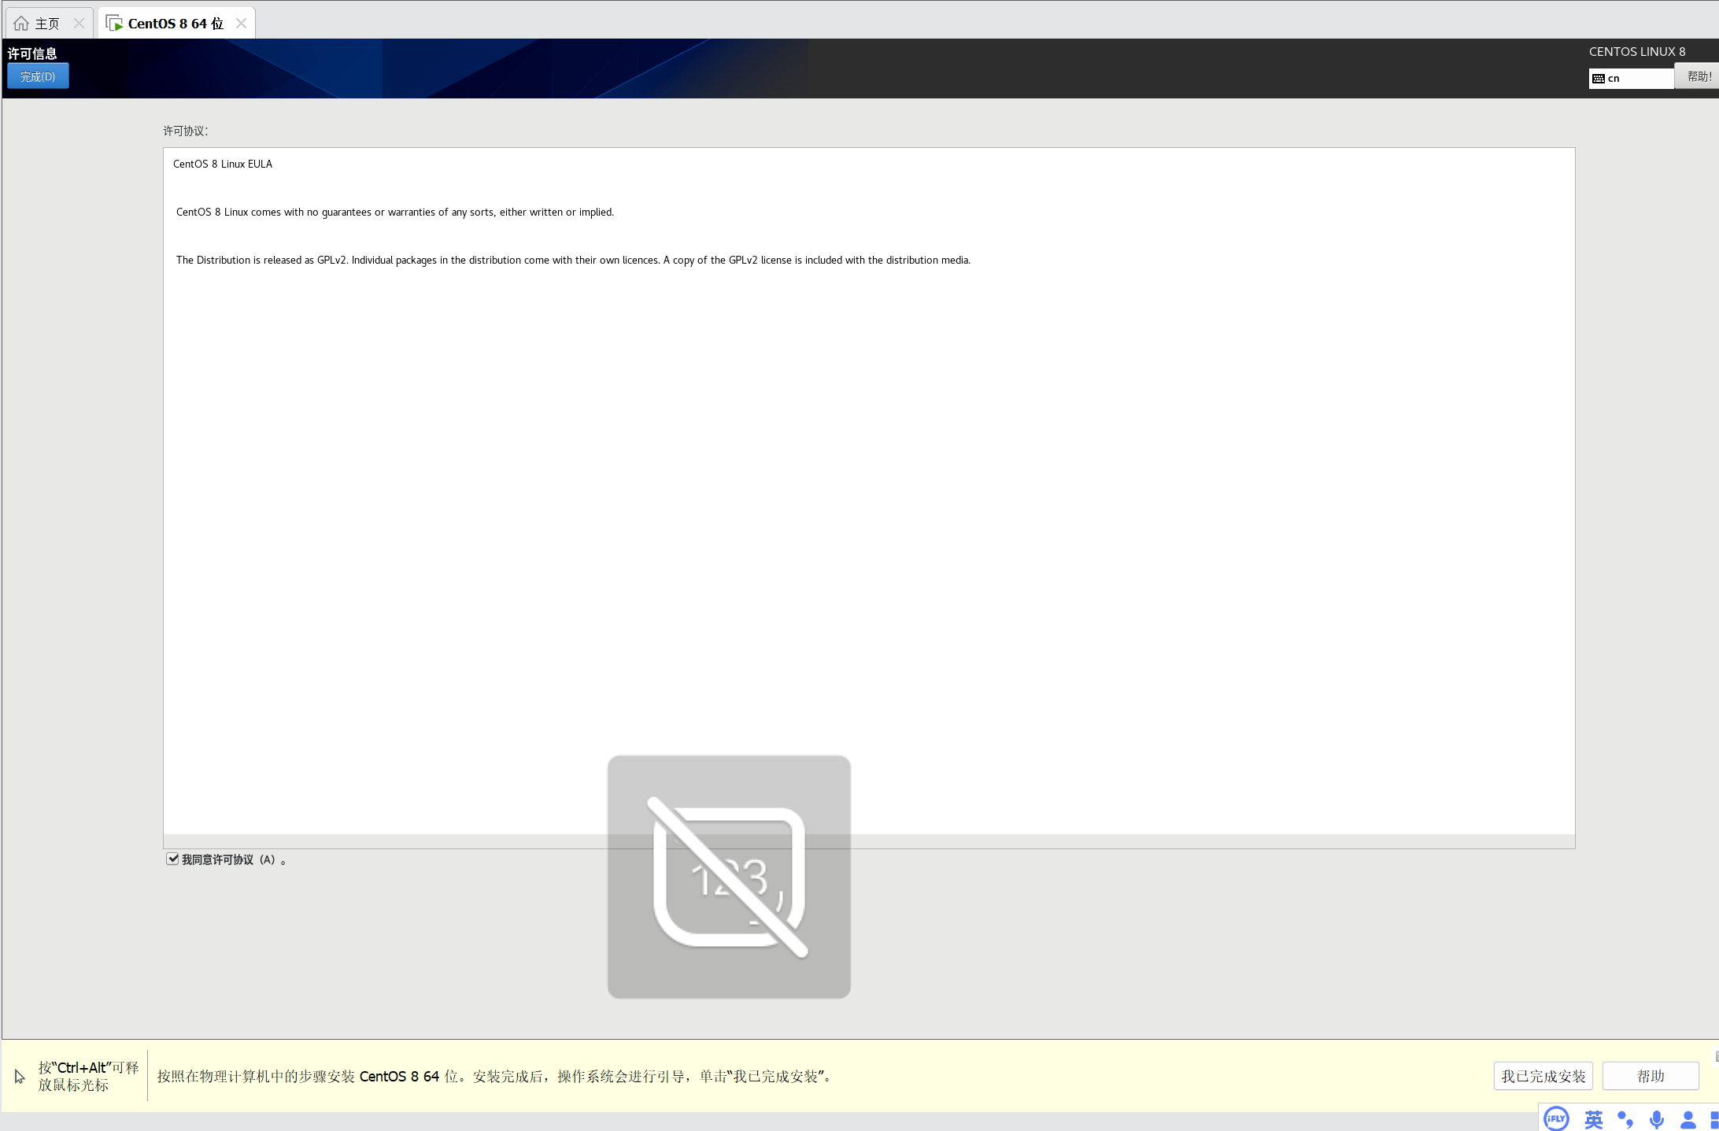1719x1131 pixels.
Task: Click the 完成(D) done button
Action: coord(38,76)
